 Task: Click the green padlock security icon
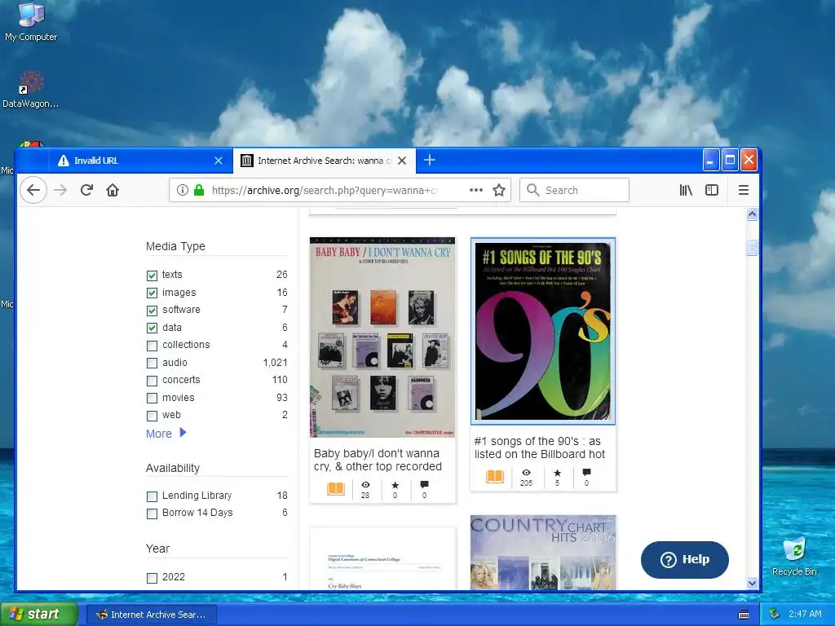(199, 190)
